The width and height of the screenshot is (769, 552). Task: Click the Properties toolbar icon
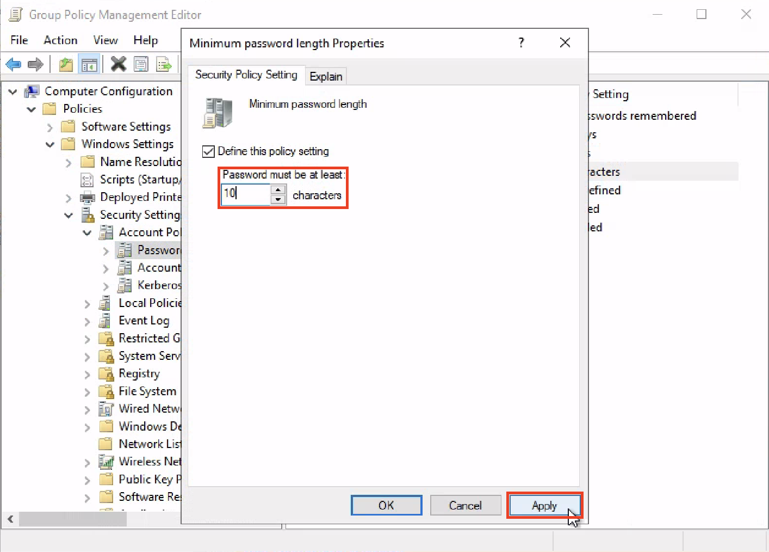coord(141,65)
